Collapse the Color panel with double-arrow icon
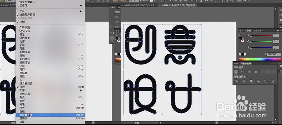This screenshot has width=282, height=125. click(278, 31)
